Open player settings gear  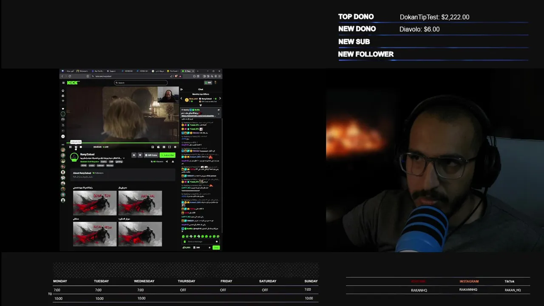[175, 147]
